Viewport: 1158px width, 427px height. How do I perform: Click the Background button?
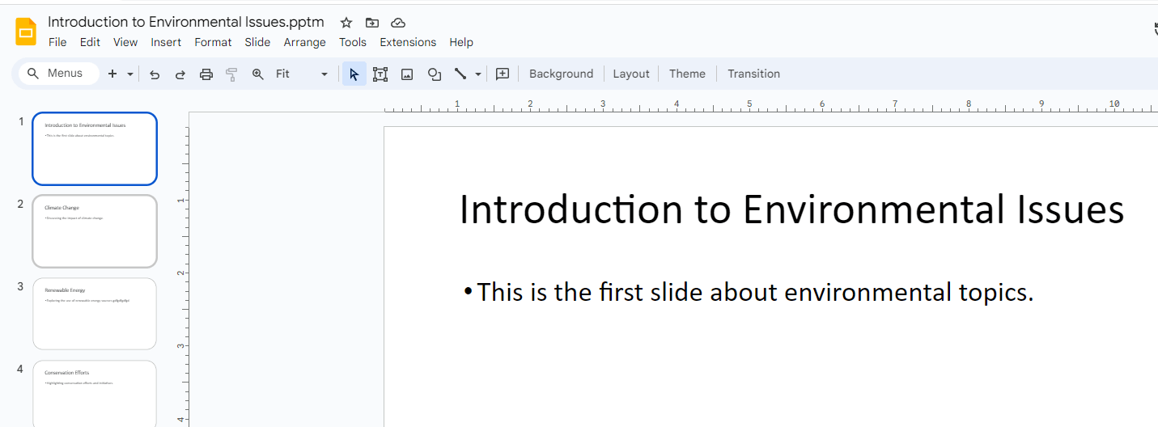(561, 74)
